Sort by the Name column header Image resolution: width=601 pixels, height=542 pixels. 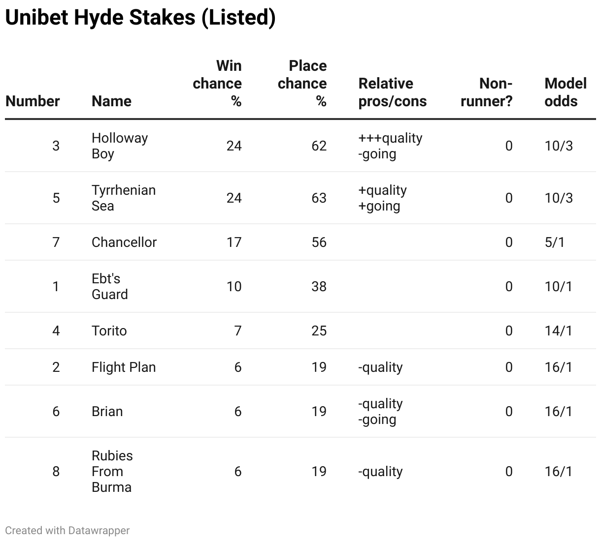pyautogui.click(x=111, y=101)
